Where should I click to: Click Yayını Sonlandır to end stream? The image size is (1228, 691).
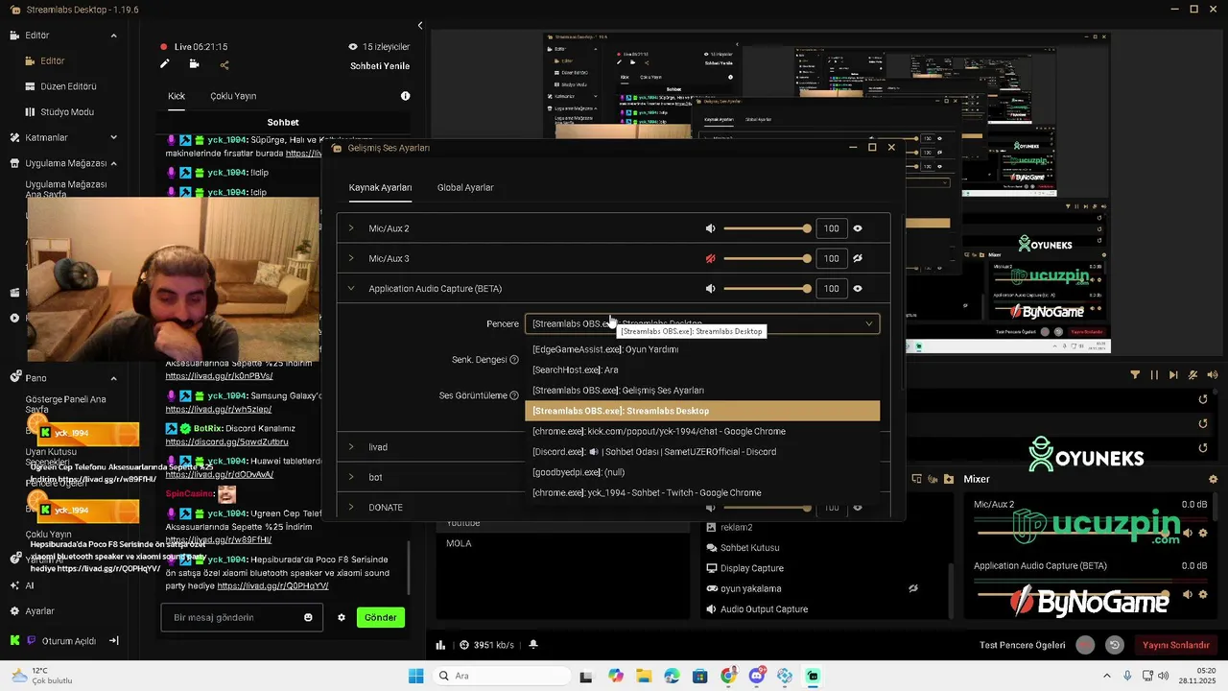(x=1176, y=645)
